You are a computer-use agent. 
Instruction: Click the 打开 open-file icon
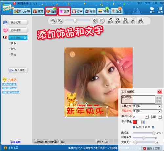[152, 10]
